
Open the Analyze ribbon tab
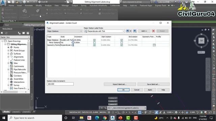[48, 5]
